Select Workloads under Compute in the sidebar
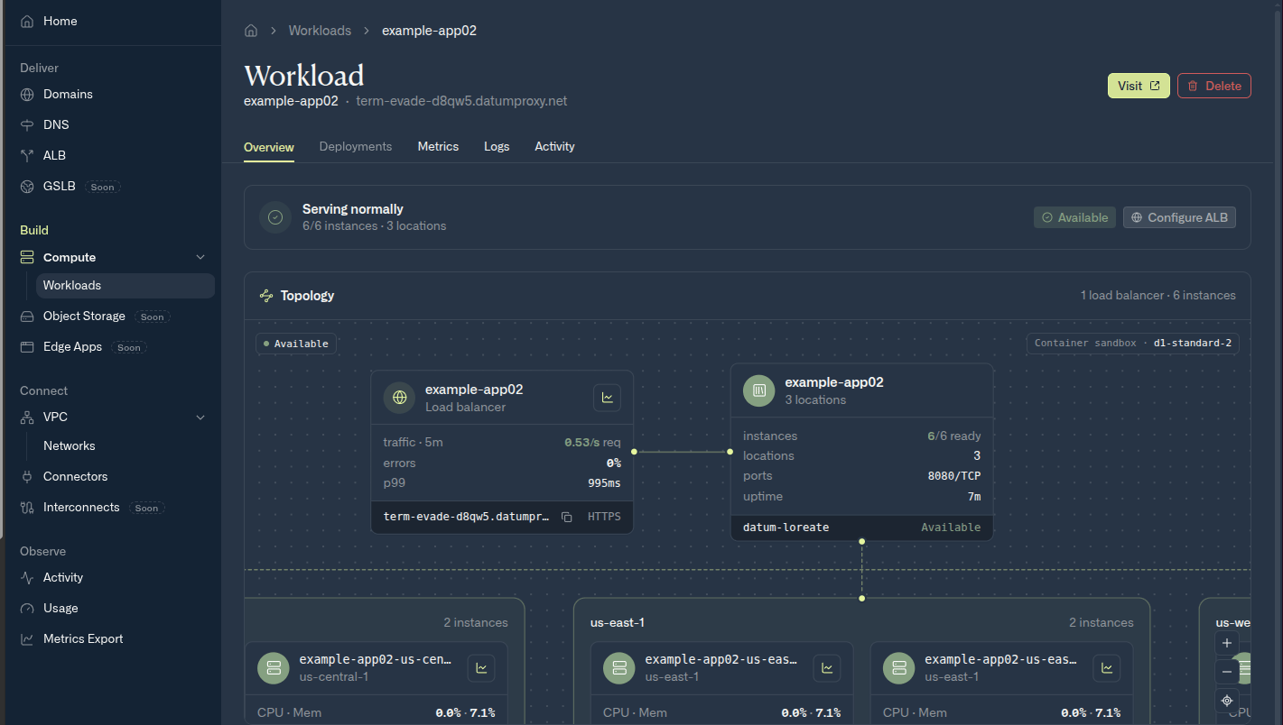1283x725 pixels. pyautogui.click(x=126, y=286)
